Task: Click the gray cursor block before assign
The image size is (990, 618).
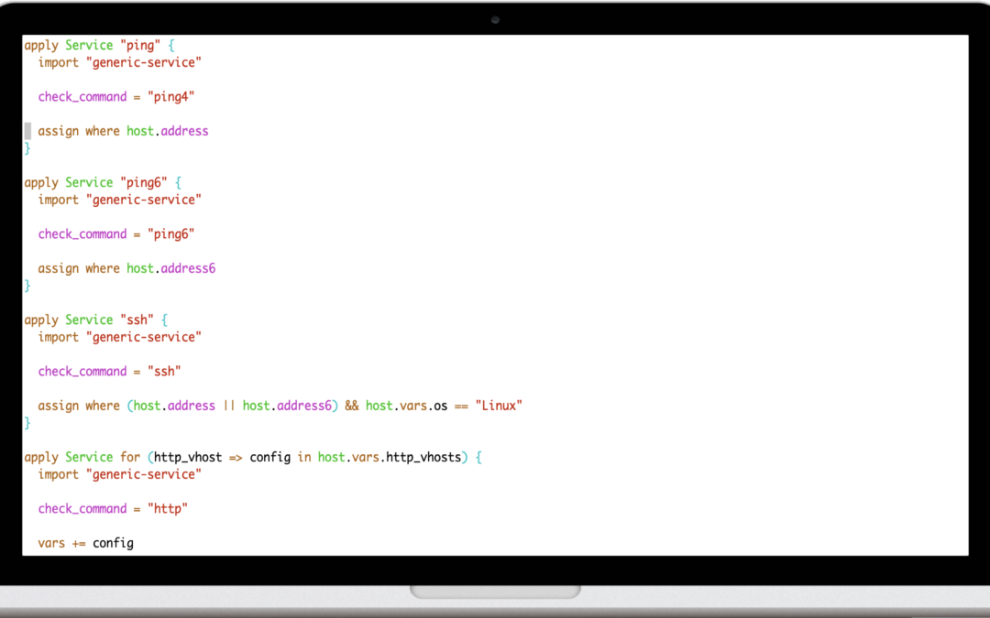Action: (27, 131)
